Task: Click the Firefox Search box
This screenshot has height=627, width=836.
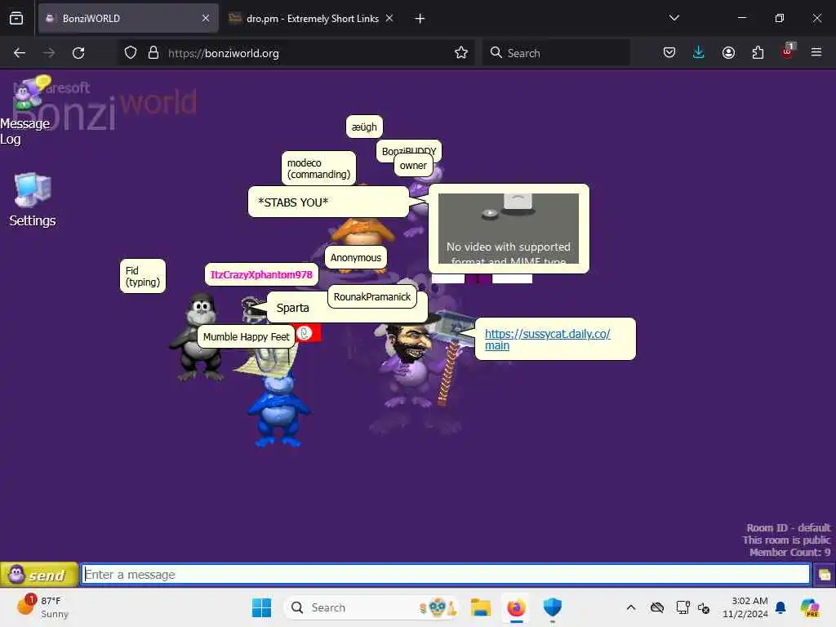Action: pyautogui.click(x=556, y=53)
